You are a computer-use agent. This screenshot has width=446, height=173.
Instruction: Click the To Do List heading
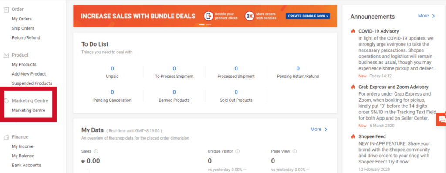(x=95, y=44)
